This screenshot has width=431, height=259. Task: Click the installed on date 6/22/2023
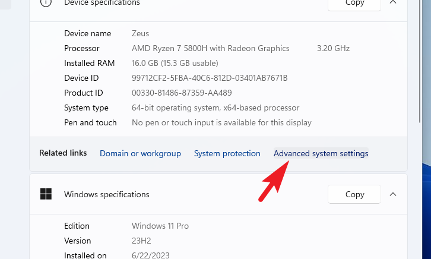point(151,255)
